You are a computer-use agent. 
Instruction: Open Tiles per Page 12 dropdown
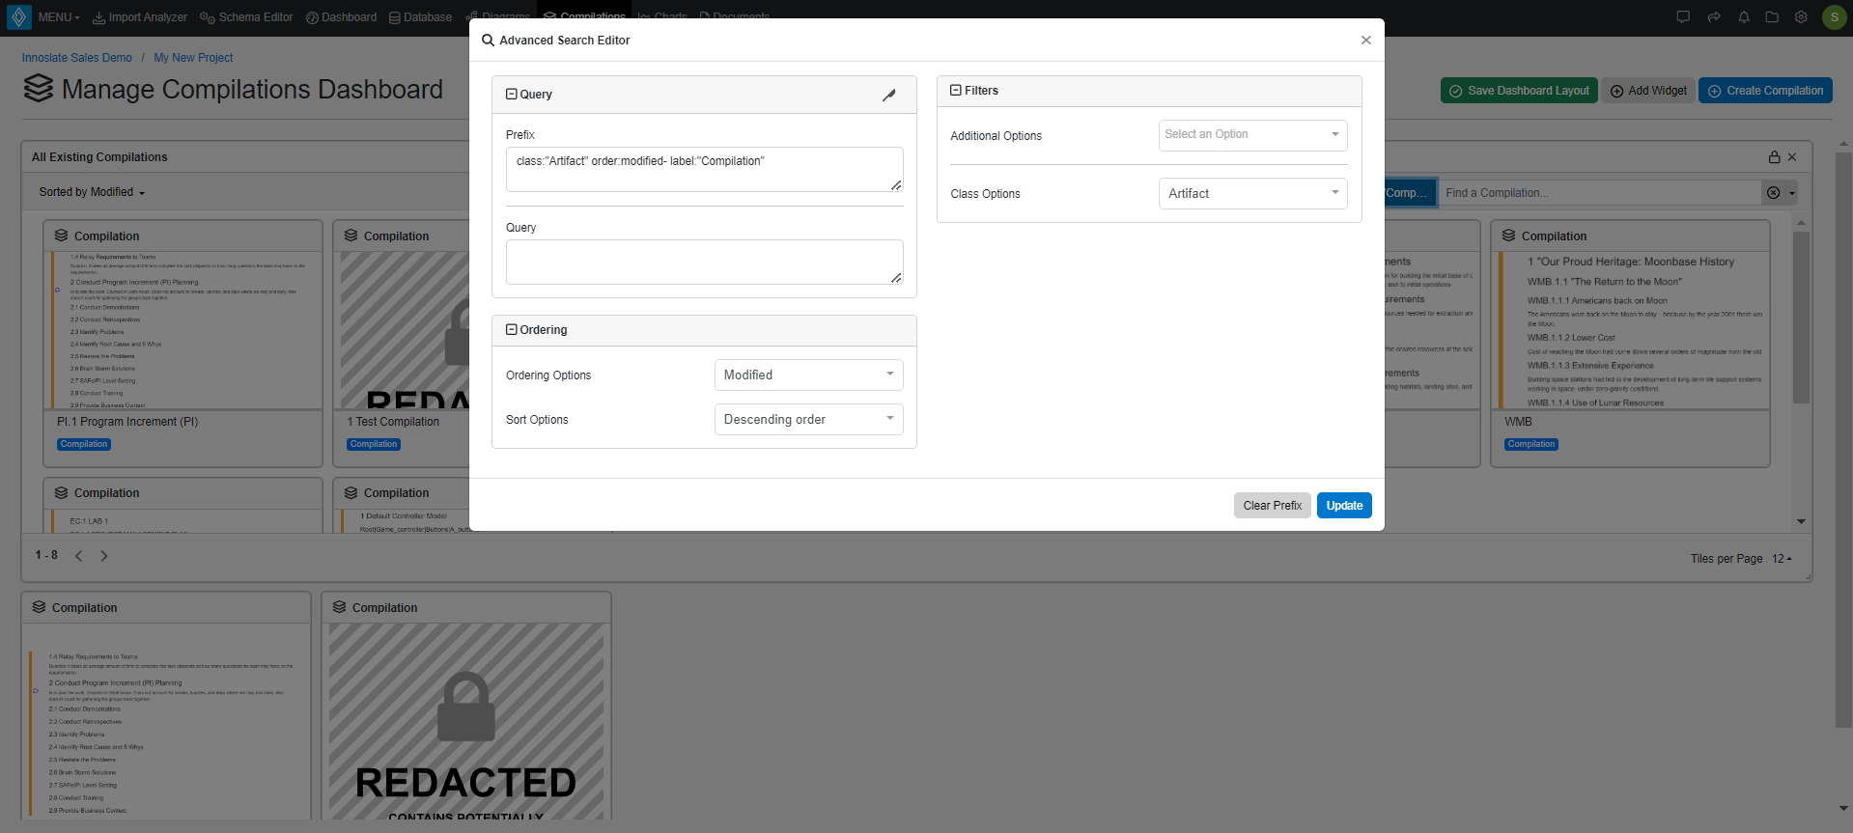1782,559
